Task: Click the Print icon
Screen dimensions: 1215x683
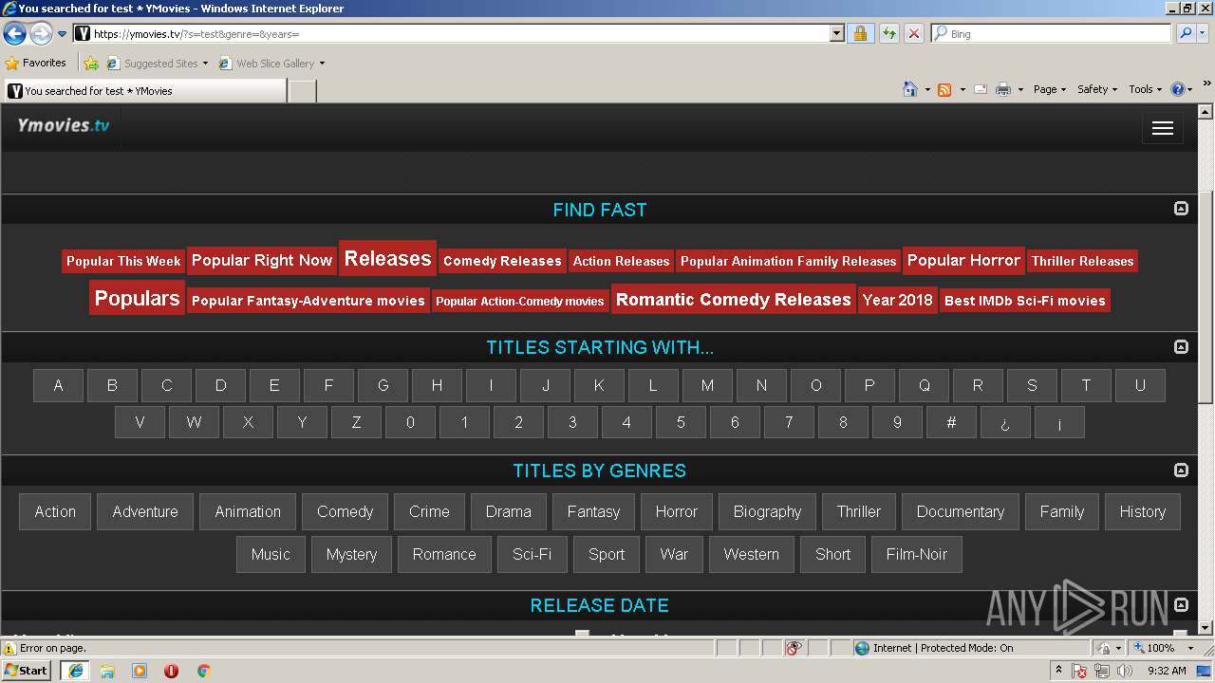Action: click(1002, 89)
